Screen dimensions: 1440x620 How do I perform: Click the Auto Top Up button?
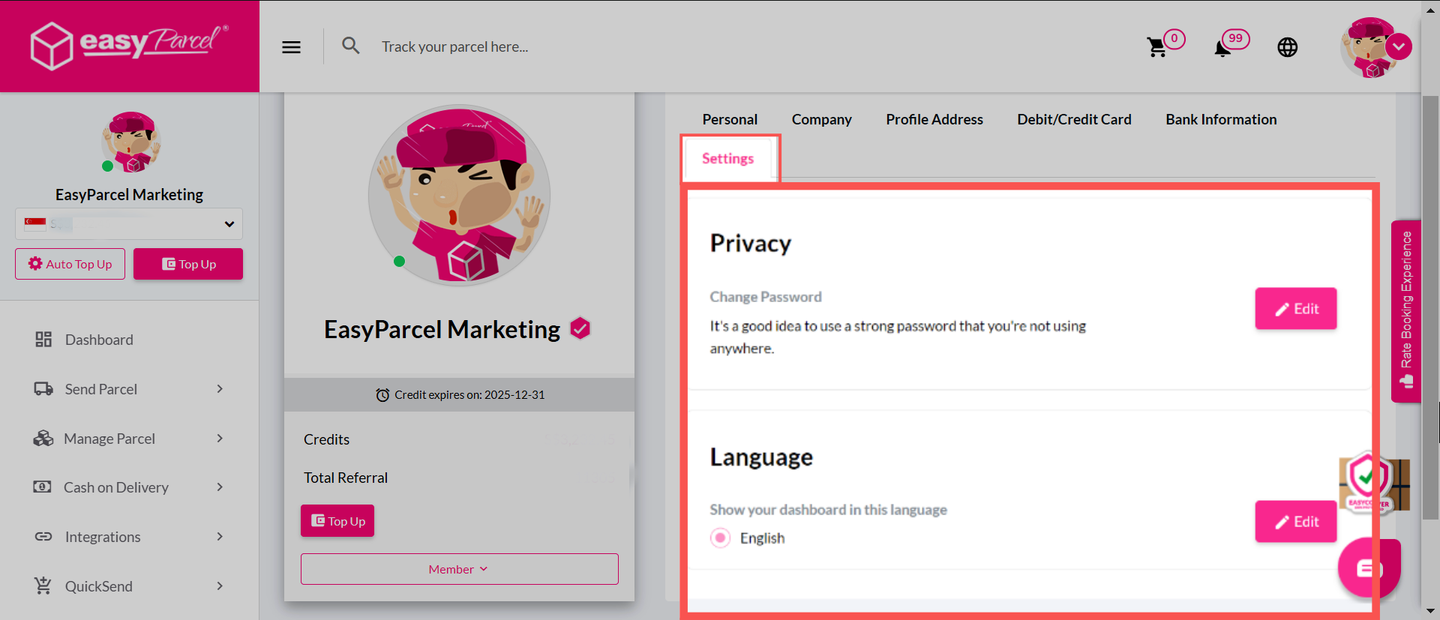(70, 264)
